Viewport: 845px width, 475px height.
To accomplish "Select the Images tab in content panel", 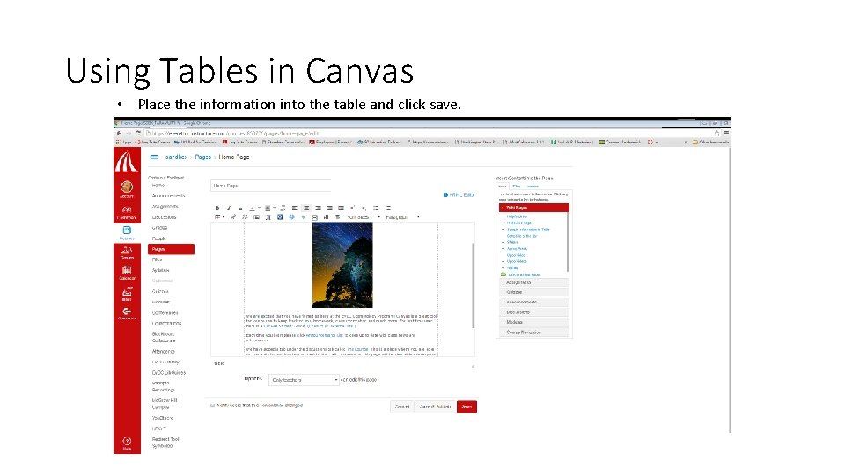I will [x=533, y=186].
